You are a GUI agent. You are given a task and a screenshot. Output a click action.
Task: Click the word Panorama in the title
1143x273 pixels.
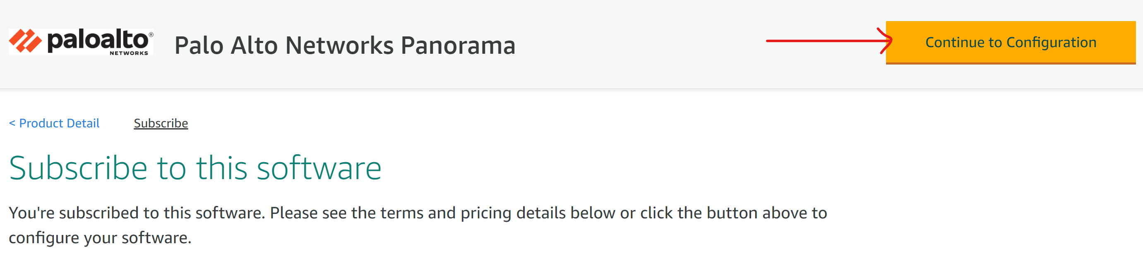click(458, 45)
